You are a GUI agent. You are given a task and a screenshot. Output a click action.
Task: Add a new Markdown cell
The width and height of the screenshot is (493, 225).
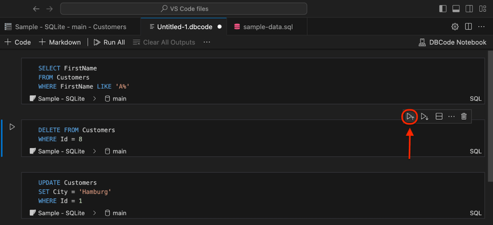(60, 42)
